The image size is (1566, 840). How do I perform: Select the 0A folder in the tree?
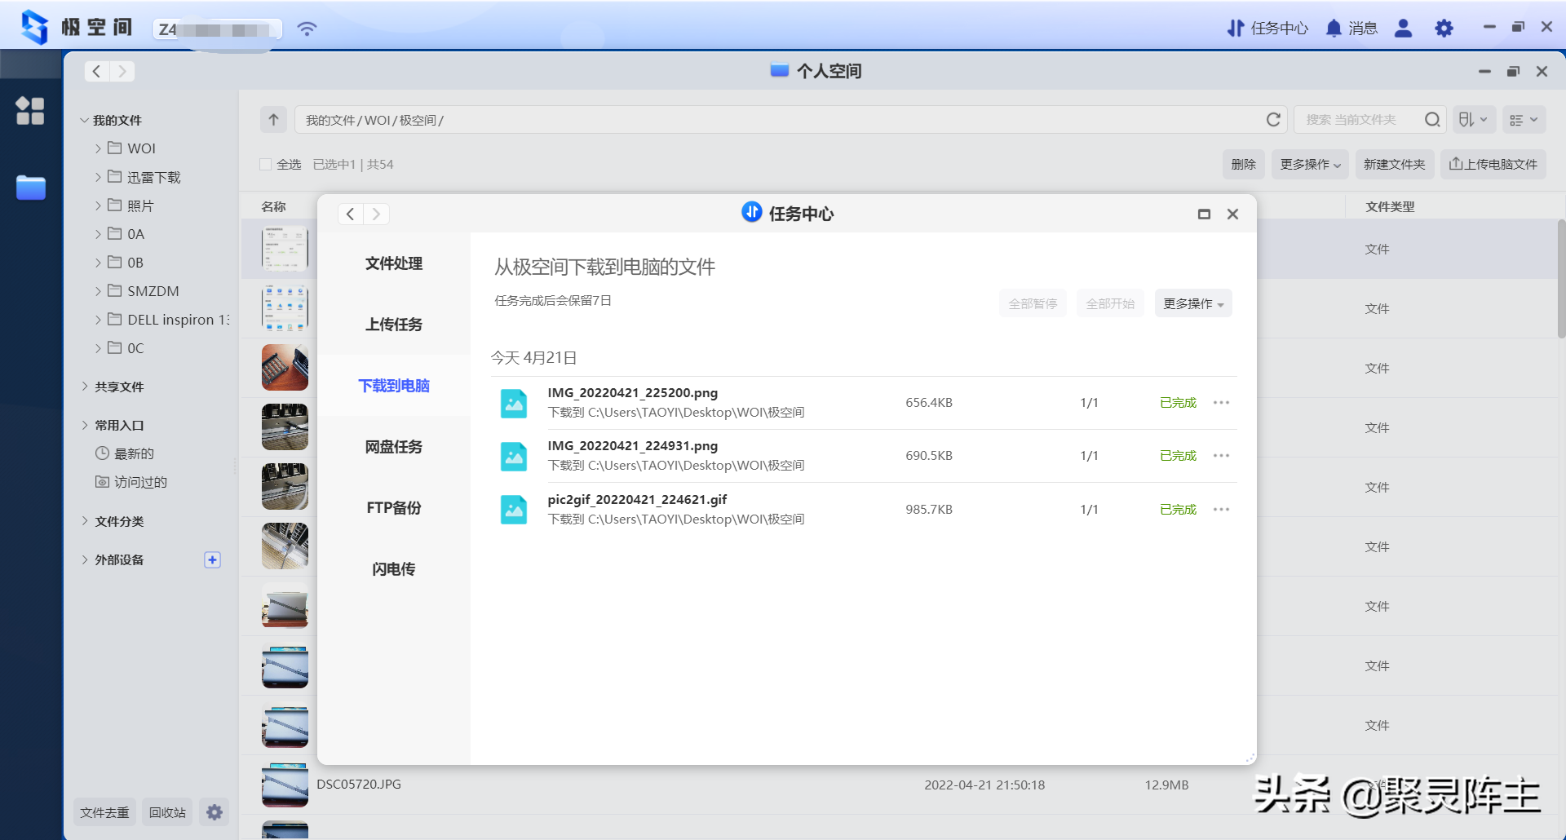point(135,234)
